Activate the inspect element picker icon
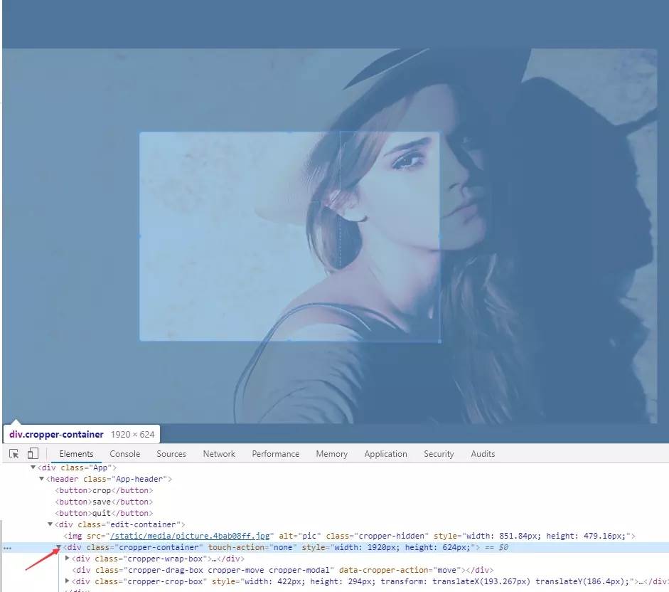Viewport: 669px width, 592px height. pos(14,454)
